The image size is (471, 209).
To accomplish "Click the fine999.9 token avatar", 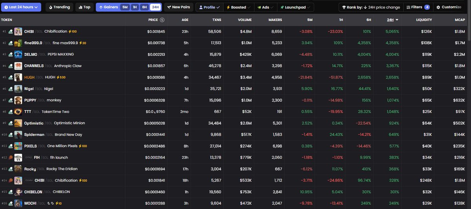I will point(18,43).
